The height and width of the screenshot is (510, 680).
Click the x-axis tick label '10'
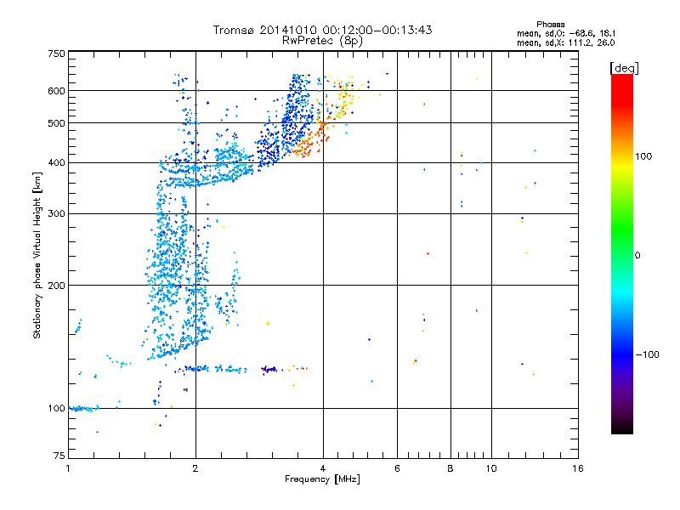point(491,468)
